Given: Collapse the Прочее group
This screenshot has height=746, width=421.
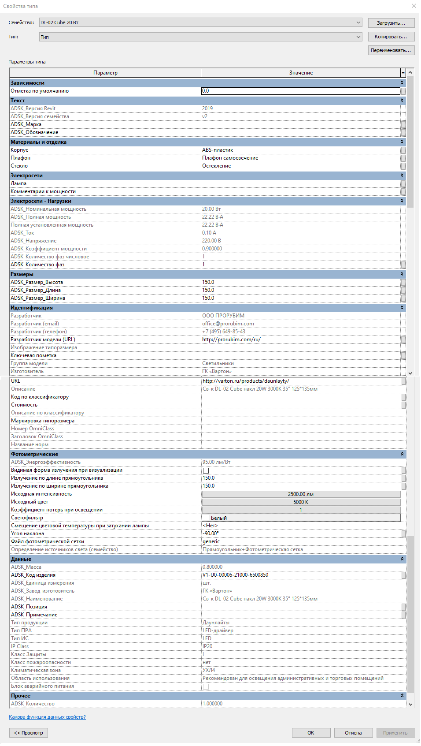Looking at the screenshot, I should [x=402, y=696].
